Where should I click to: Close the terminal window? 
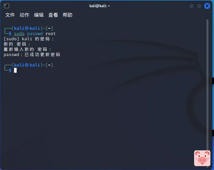tap(207, 6)
